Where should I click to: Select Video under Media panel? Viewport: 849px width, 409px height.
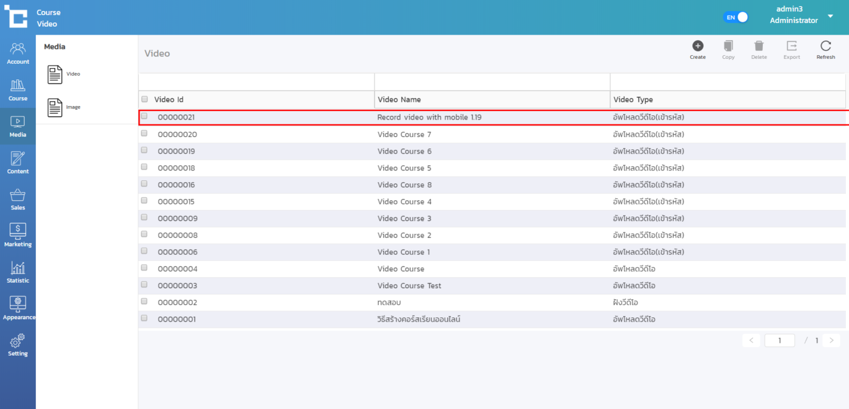point(64,74)
